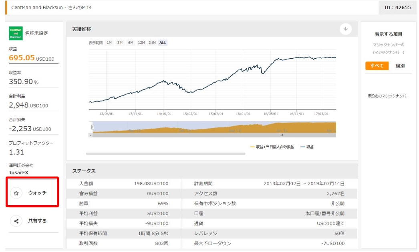The image size is (419, 252).
Task: Click the download arrow in the chart header
Action: coord(346,29)
